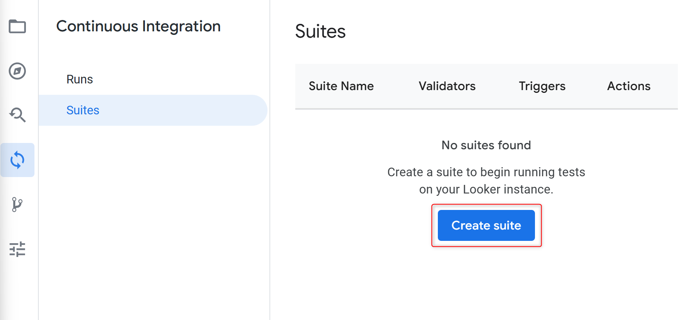Click the Suites page heading
The height and width of the screenshot is (320, 683).
pyautogui.click(x=320, y=31)
